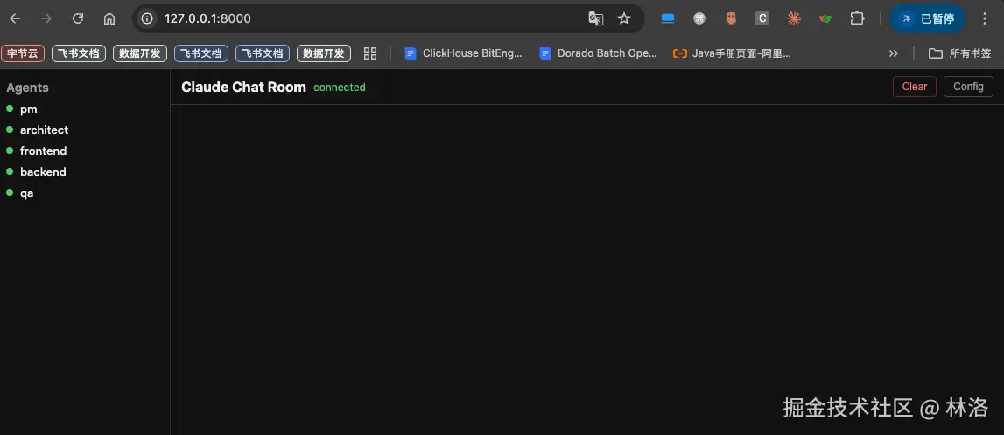Click the Agents sidebar heading
1004x435 pixels.
pyautogui.click(x=27, y=88)
